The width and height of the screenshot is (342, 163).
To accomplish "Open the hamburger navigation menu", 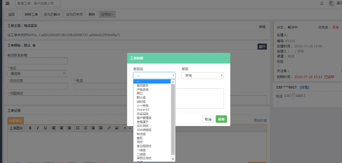I will coord(7,4).
